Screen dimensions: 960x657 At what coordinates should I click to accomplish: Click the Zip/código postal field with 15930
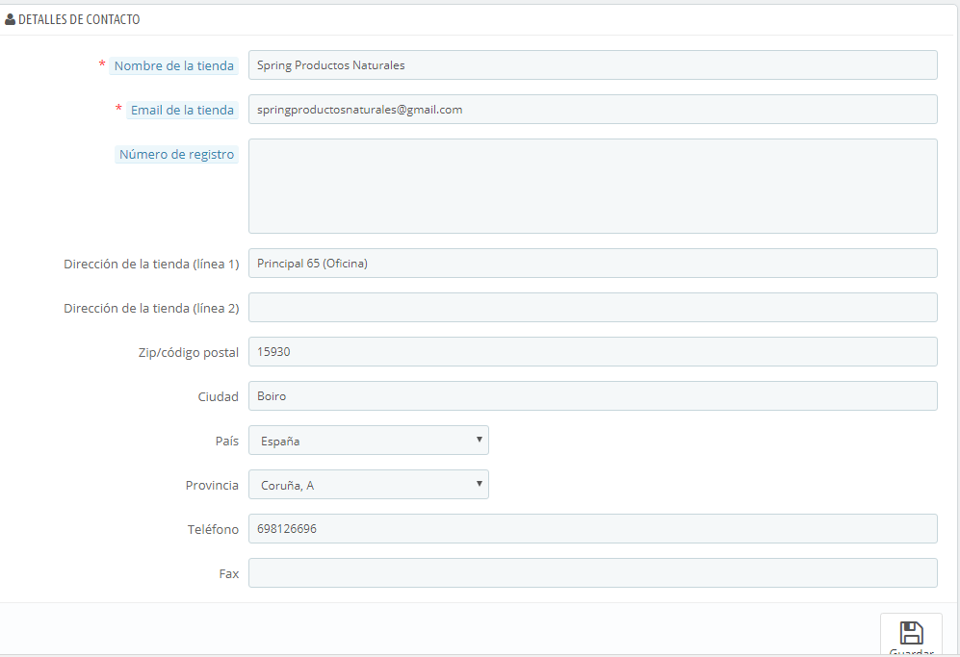[x=592, y=352]
